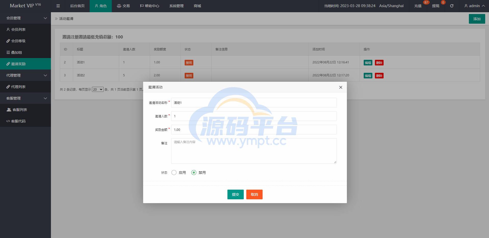Click 删除 for 活动2 row
This screenshot has width=489, height=238.
(379, 76)
